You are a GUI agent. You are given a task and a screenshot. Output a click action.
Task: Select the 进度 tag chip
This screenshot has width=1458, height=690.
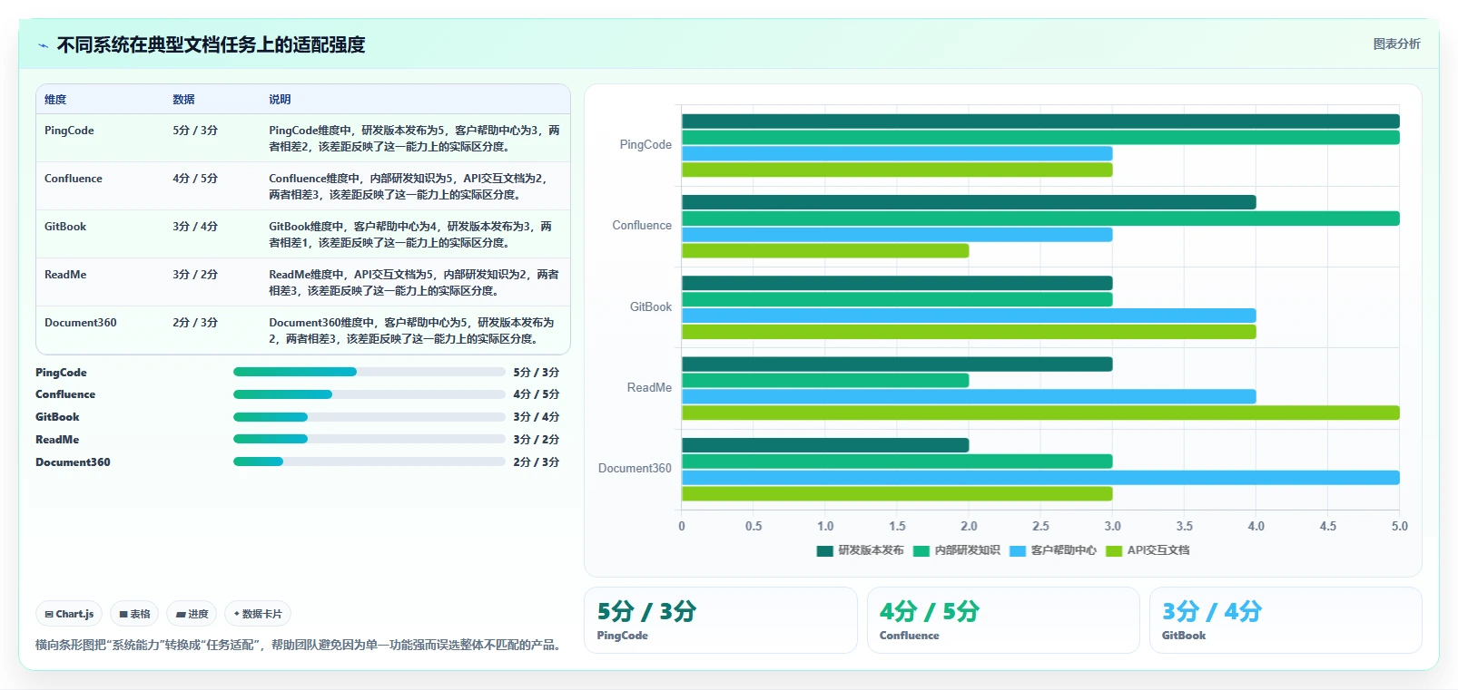click(192, 614)
